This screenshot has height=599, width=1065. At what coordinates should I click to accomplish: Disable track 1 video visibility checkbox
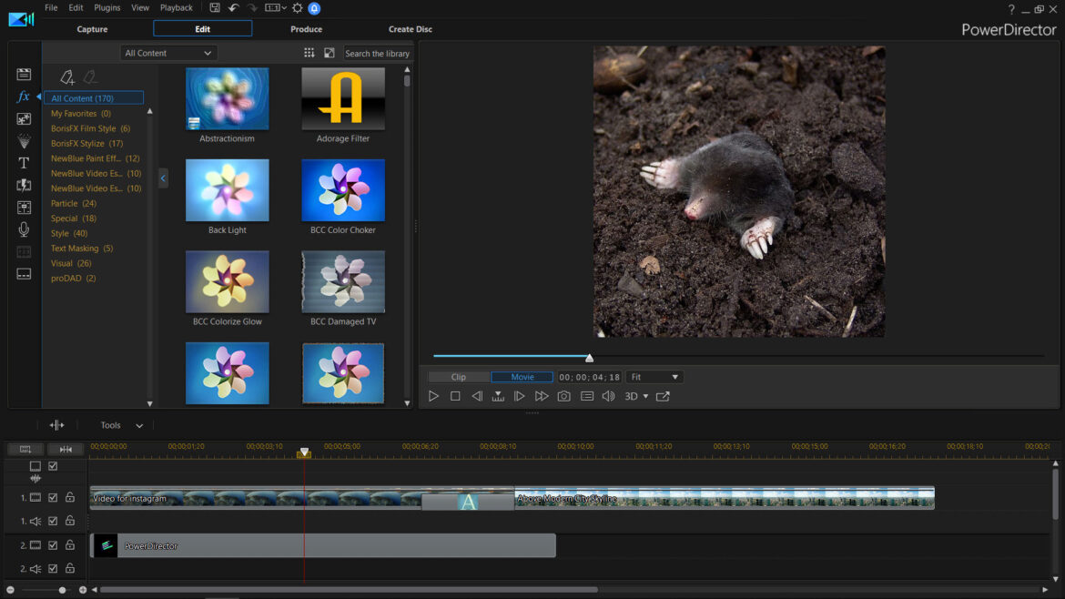(x=55, y=498)
